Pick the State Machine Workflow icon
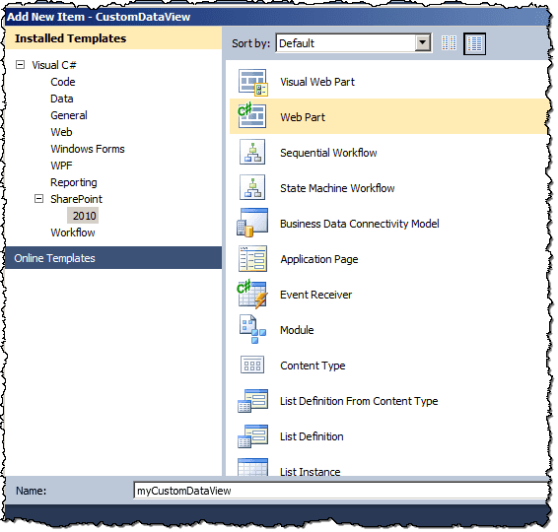The image size is (558, 532). tap(252, 187)
